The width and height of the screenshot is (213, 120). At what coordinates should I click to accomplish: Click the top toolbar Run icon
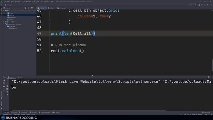coord(199,5)
